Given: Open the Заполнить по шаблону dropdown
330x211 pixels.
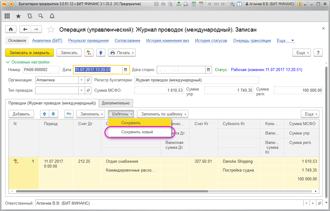Looking at the screenshot, I should [162, 114].
